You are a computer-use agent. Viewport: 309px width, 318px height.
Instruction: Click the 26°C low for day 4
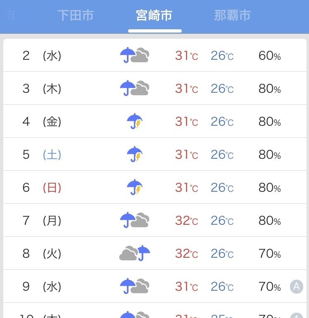(x=222, y=122)
